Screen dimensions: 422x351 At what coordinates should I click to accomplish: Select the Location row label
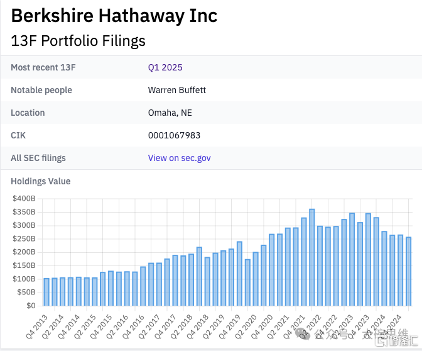28,113
